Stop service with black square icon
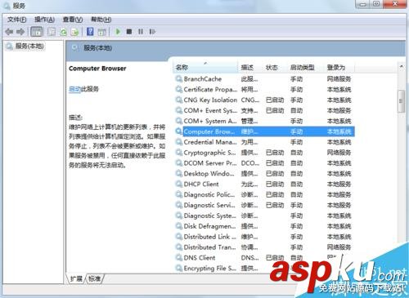409x298 pixels. click(129, 32)
